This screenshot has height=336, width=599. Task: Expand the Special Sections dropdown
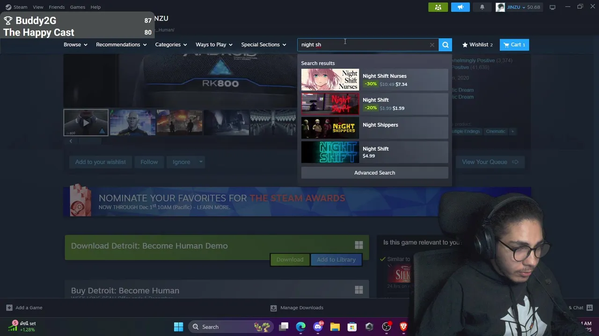[263, 45]
